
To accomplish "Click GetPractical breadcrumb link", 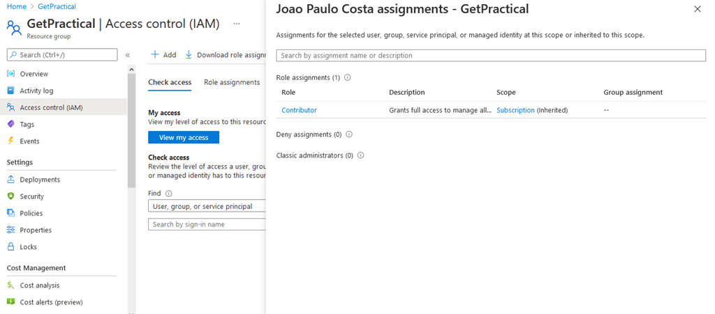I will [x=57, y=6].
